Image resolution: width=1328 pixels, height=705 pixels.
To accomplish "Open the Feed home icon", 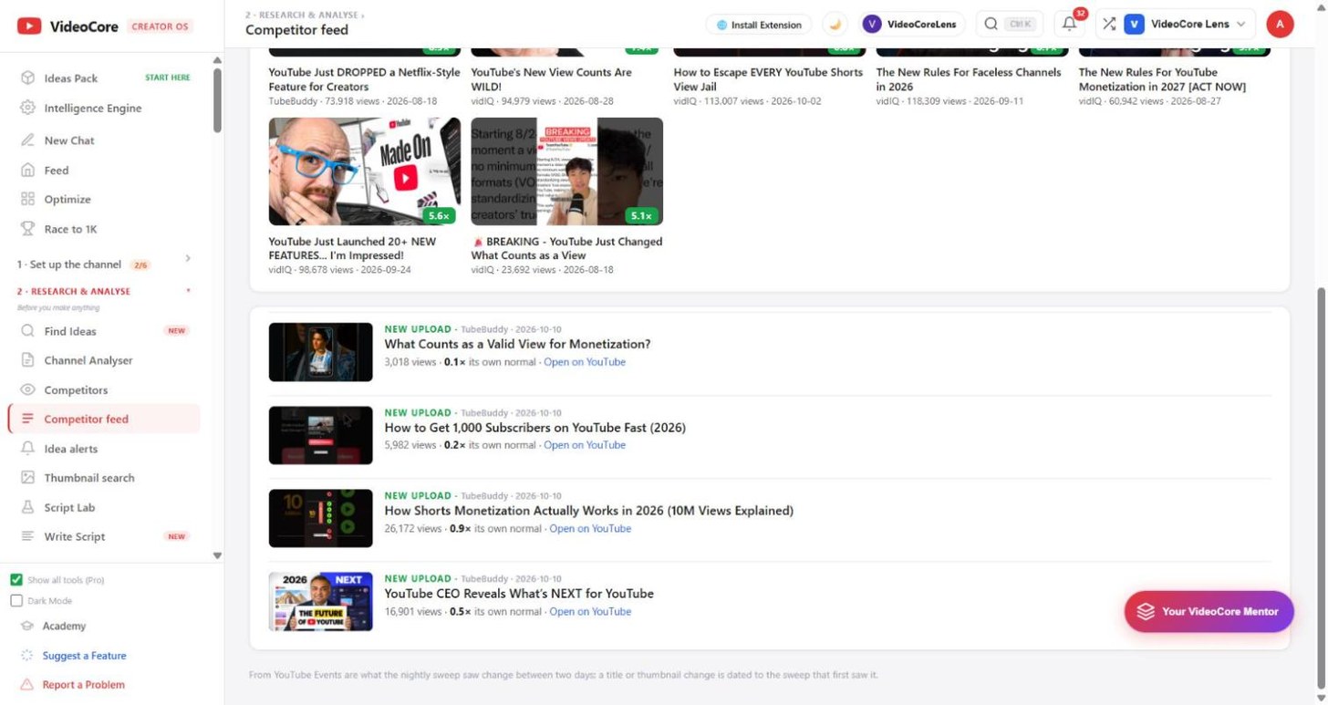I will point(27,171).
